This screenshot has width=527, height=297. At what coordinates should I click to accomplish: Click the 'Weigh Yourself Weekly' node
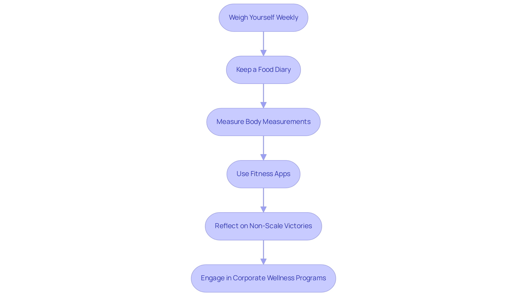click(263, 17)
